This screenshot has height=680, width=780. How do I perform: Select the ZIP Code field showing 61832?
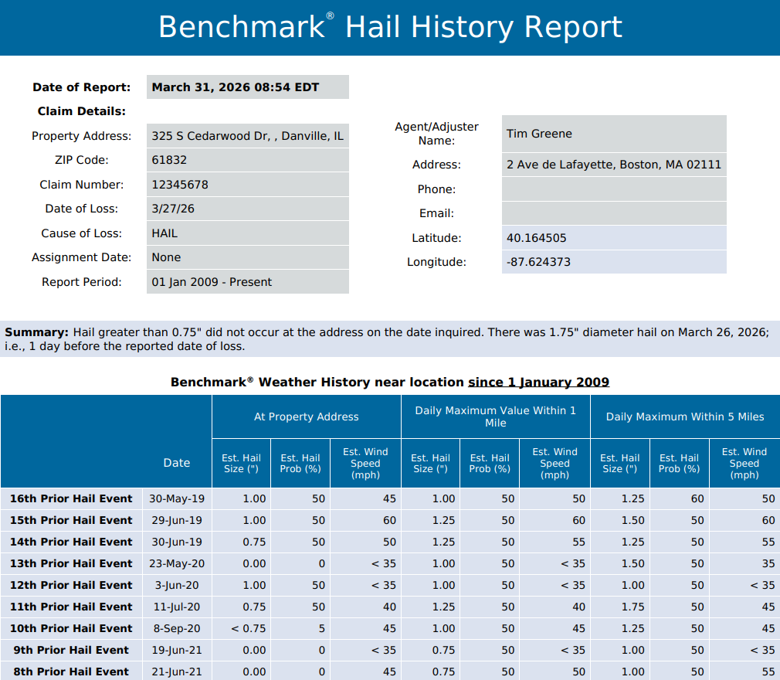pyautogui.click(x=247, y=160)
